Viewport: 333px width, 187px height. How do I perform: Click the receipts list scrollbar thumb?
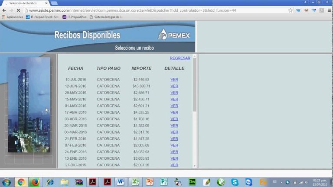pyautogui.click(x=195, y=85)
